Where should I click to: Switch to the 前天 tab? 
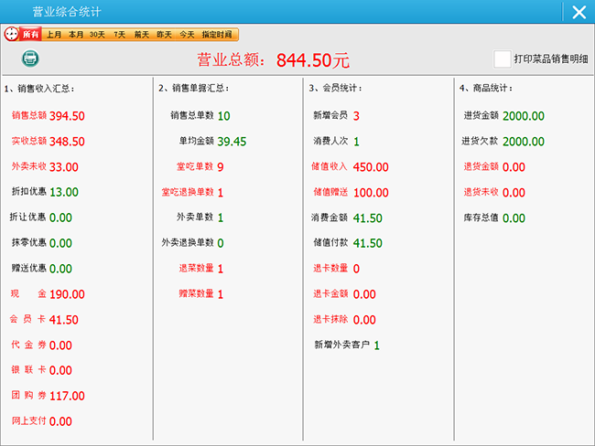tap(141, 34)
